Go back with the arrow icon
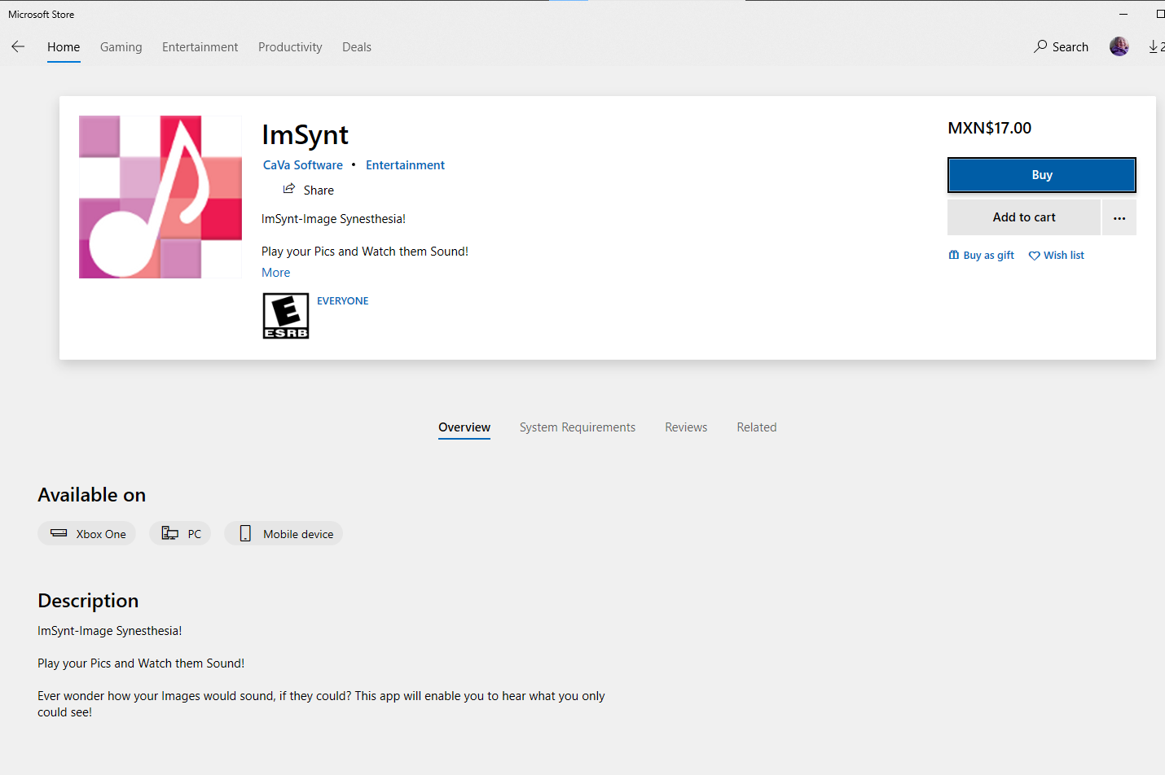1165x775 pixels. pos(18,47)
